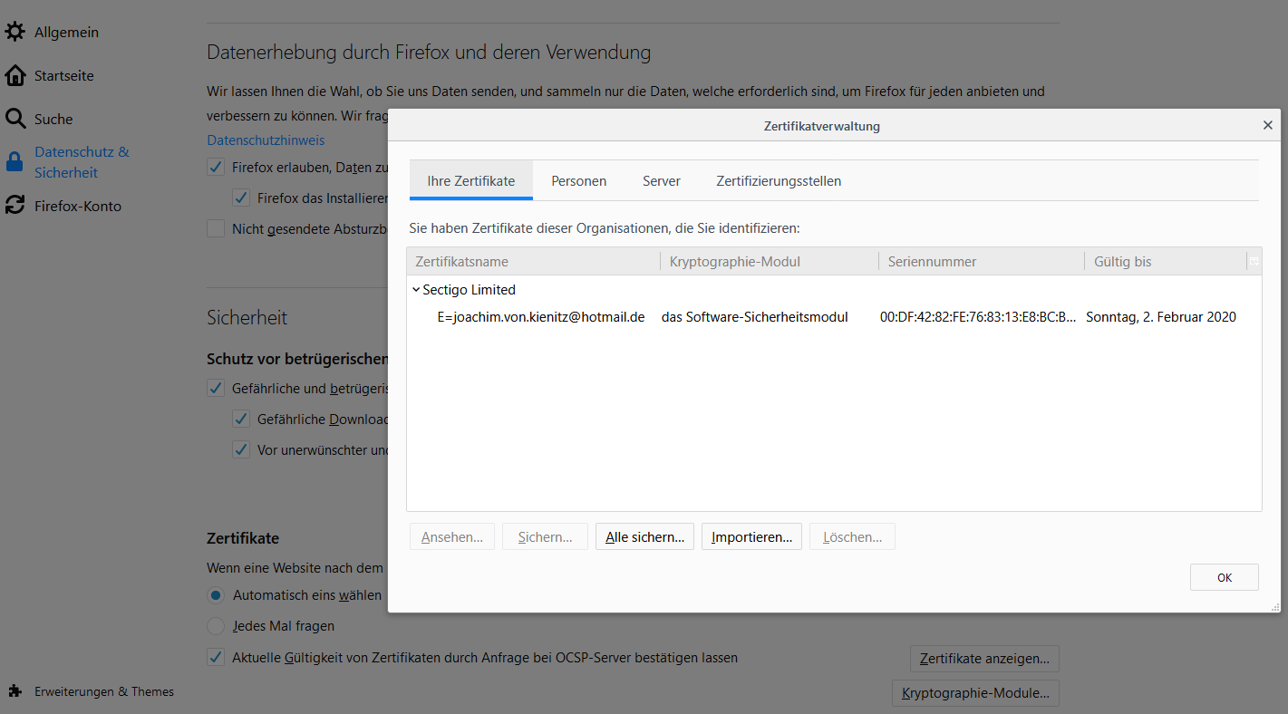Open Firefox-Konto sync icon
Image resolution: width=1288 pixels, height=714 pixels.
click(15, 206)
